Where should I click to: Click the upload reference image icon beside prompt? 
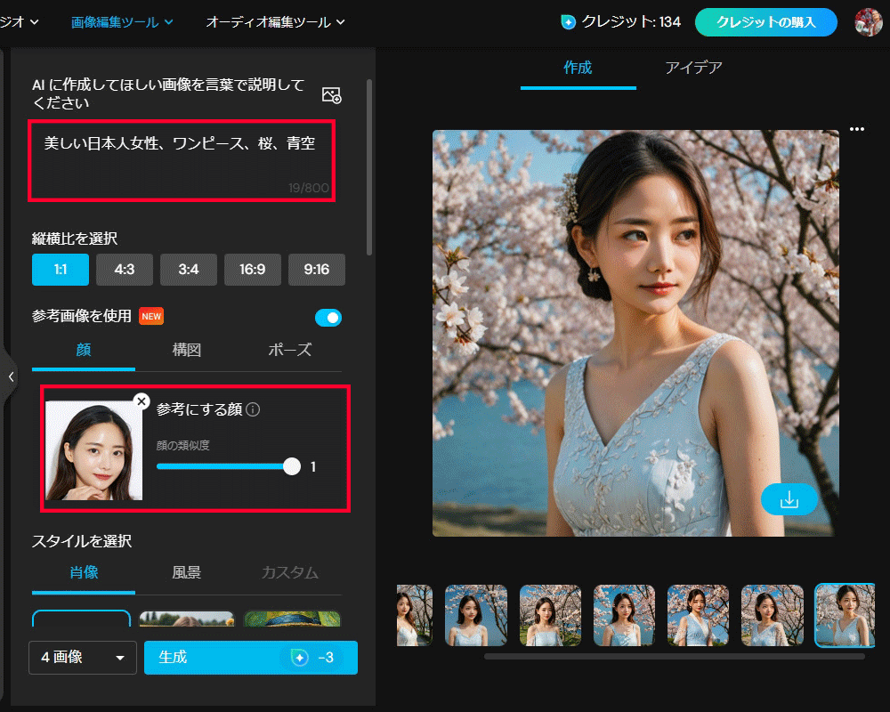331,95
